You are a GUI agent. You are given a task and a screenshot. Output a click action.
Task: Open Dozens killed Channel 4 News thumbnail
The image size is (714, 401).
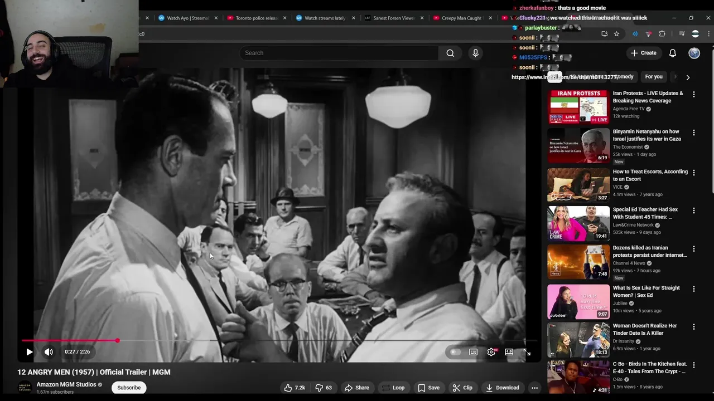pos(578,262)
